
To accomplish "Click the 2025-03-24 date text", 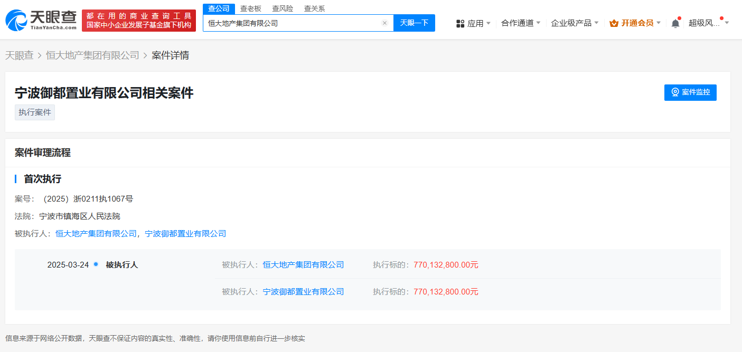I will click(x=68, y=265).
